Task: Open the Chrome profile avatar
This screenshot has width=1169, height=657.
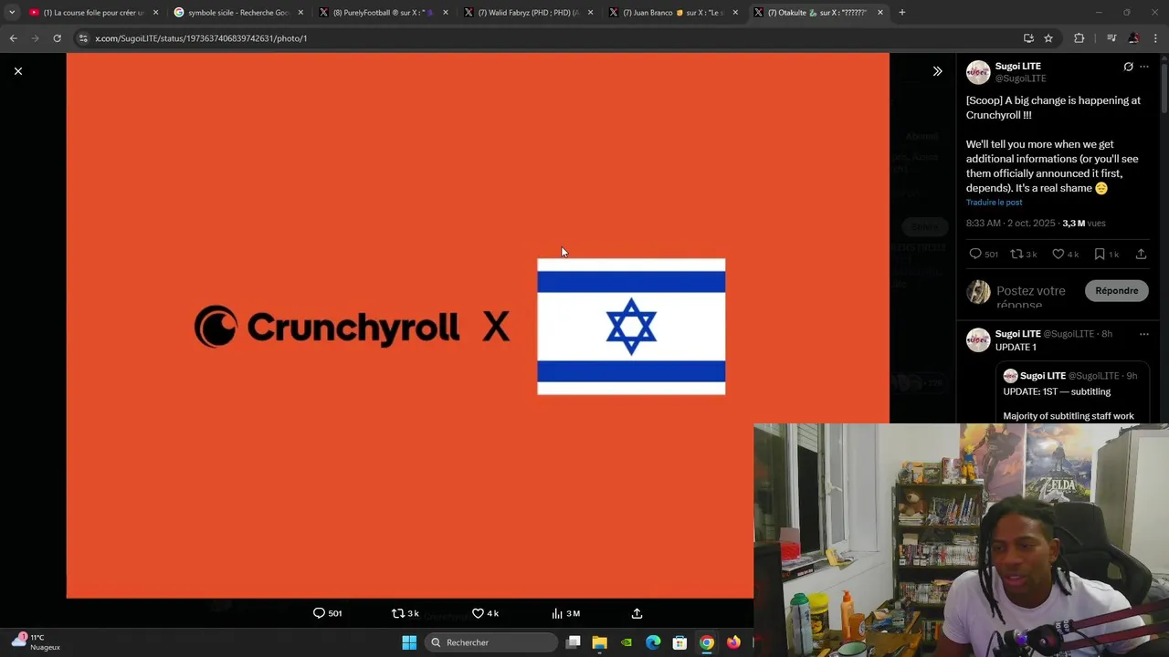Action: [1133, 38]
